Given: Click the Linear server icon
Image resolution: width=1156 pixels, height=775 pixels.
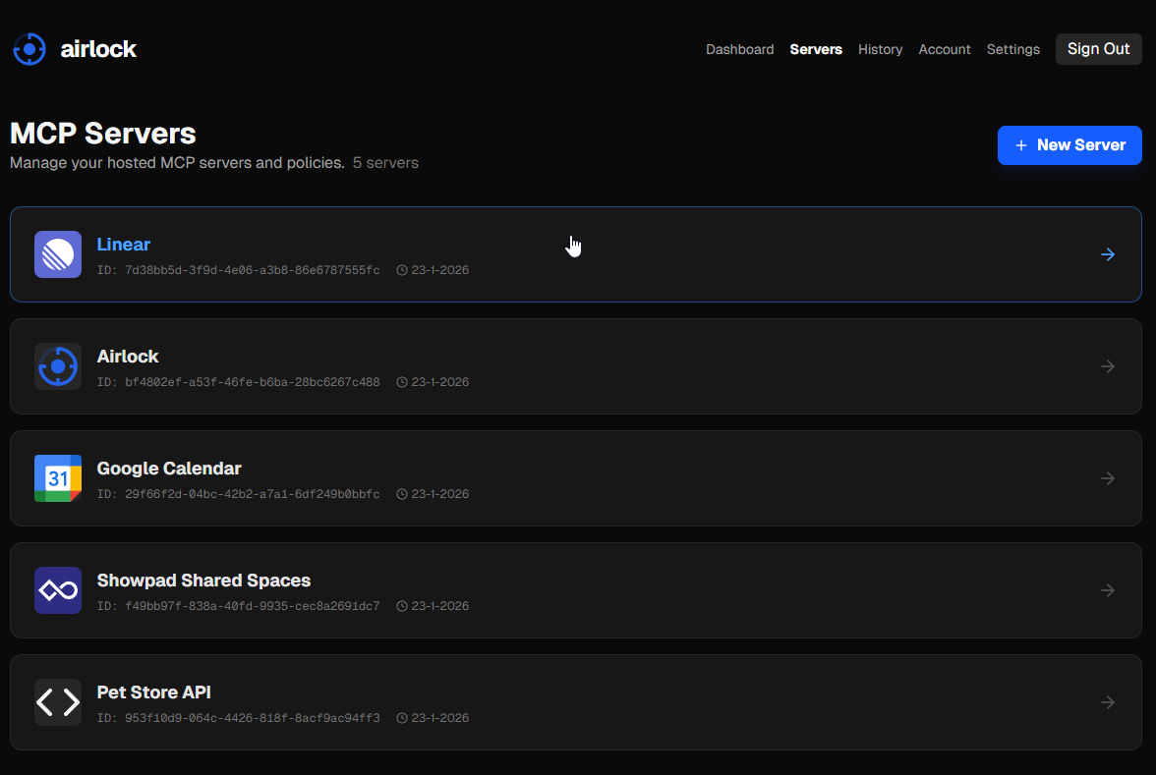Looking at the screenshot, I should click(57, 254).
